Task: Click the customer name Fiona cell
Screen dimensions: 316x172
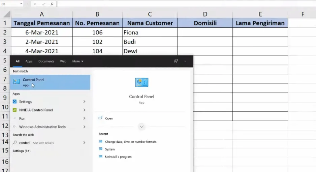Action: 150,32
